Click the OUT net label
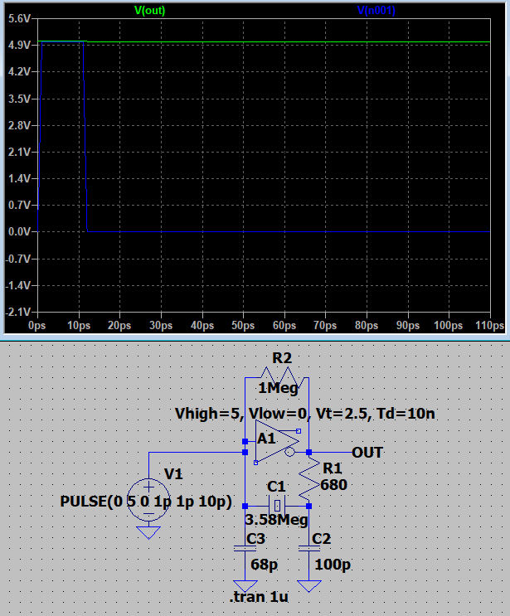 coord(367,453)
